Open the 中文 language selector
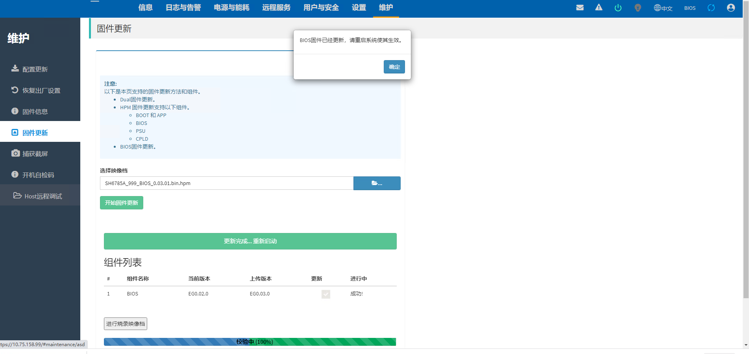The width and height of the screenshot is (749, 354). click(663, 8)
